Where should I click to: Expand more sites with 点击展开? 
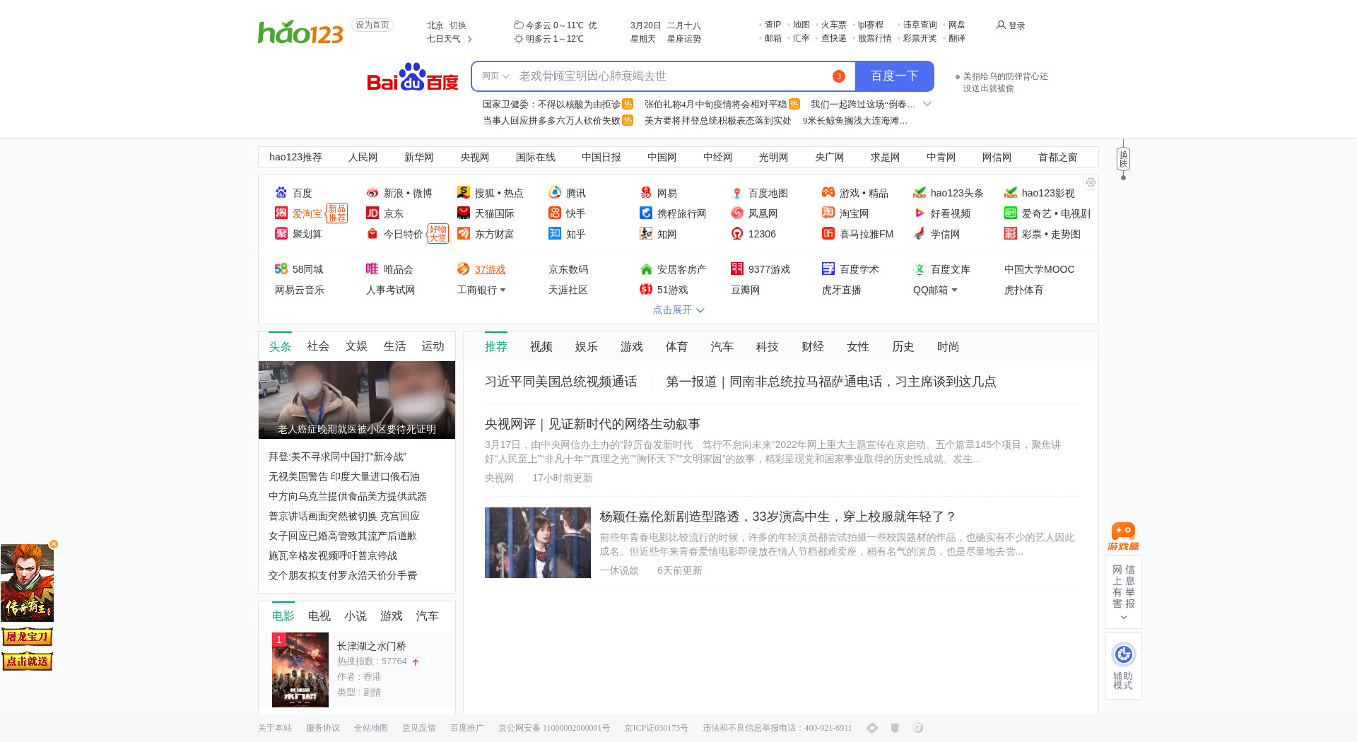point(678,310)
